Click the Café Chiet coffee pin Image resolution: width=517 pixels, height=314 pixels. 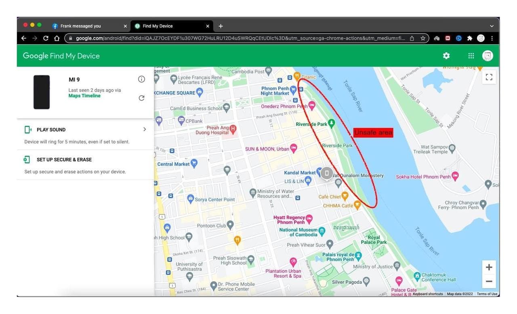click(x=345, y=196)
